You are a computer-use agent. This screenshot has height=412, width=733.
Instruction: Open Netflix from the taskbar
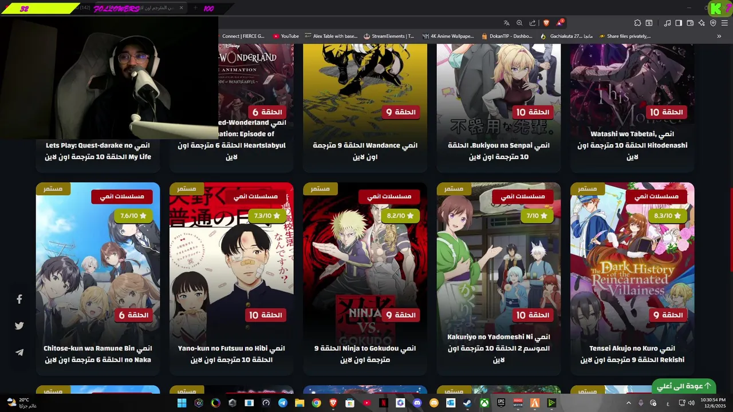tap(384, 403)
